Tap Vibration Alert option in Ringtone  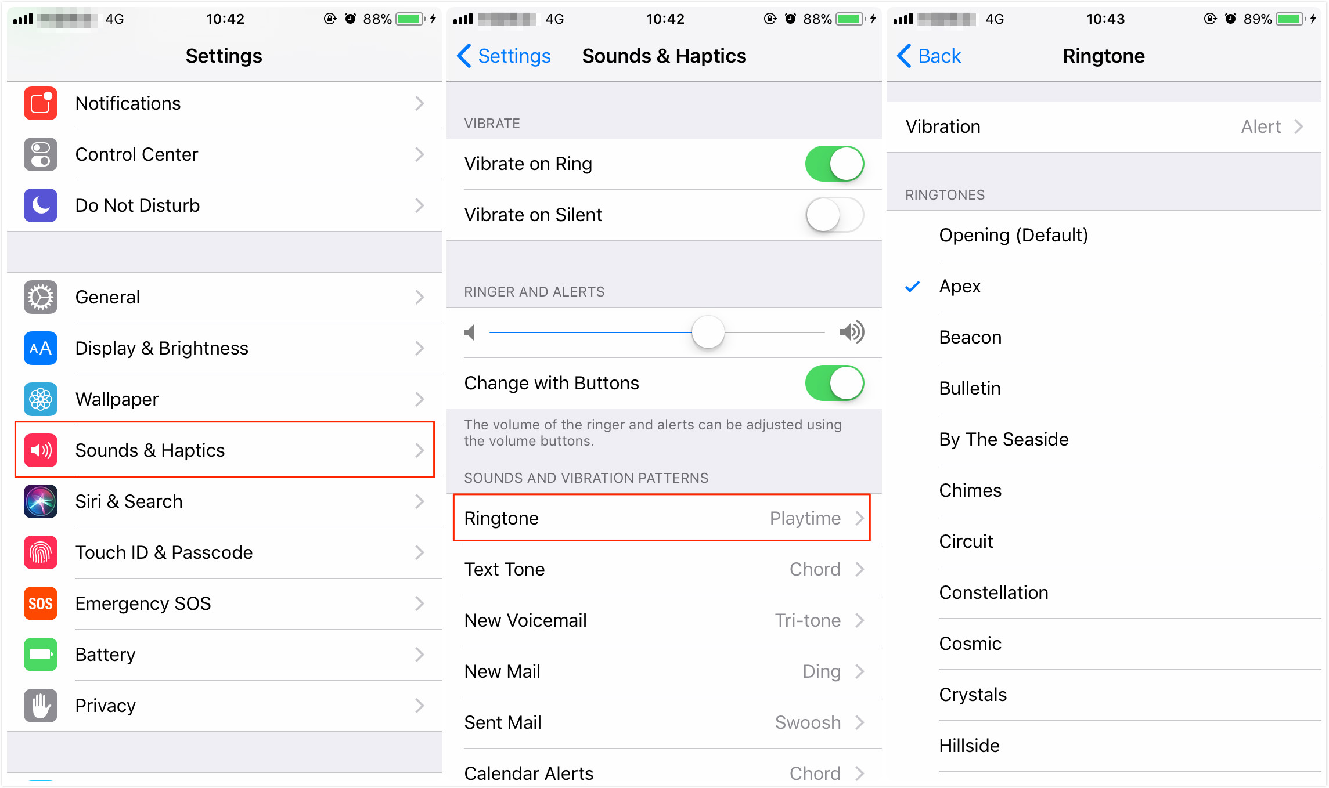(1108, 128)
